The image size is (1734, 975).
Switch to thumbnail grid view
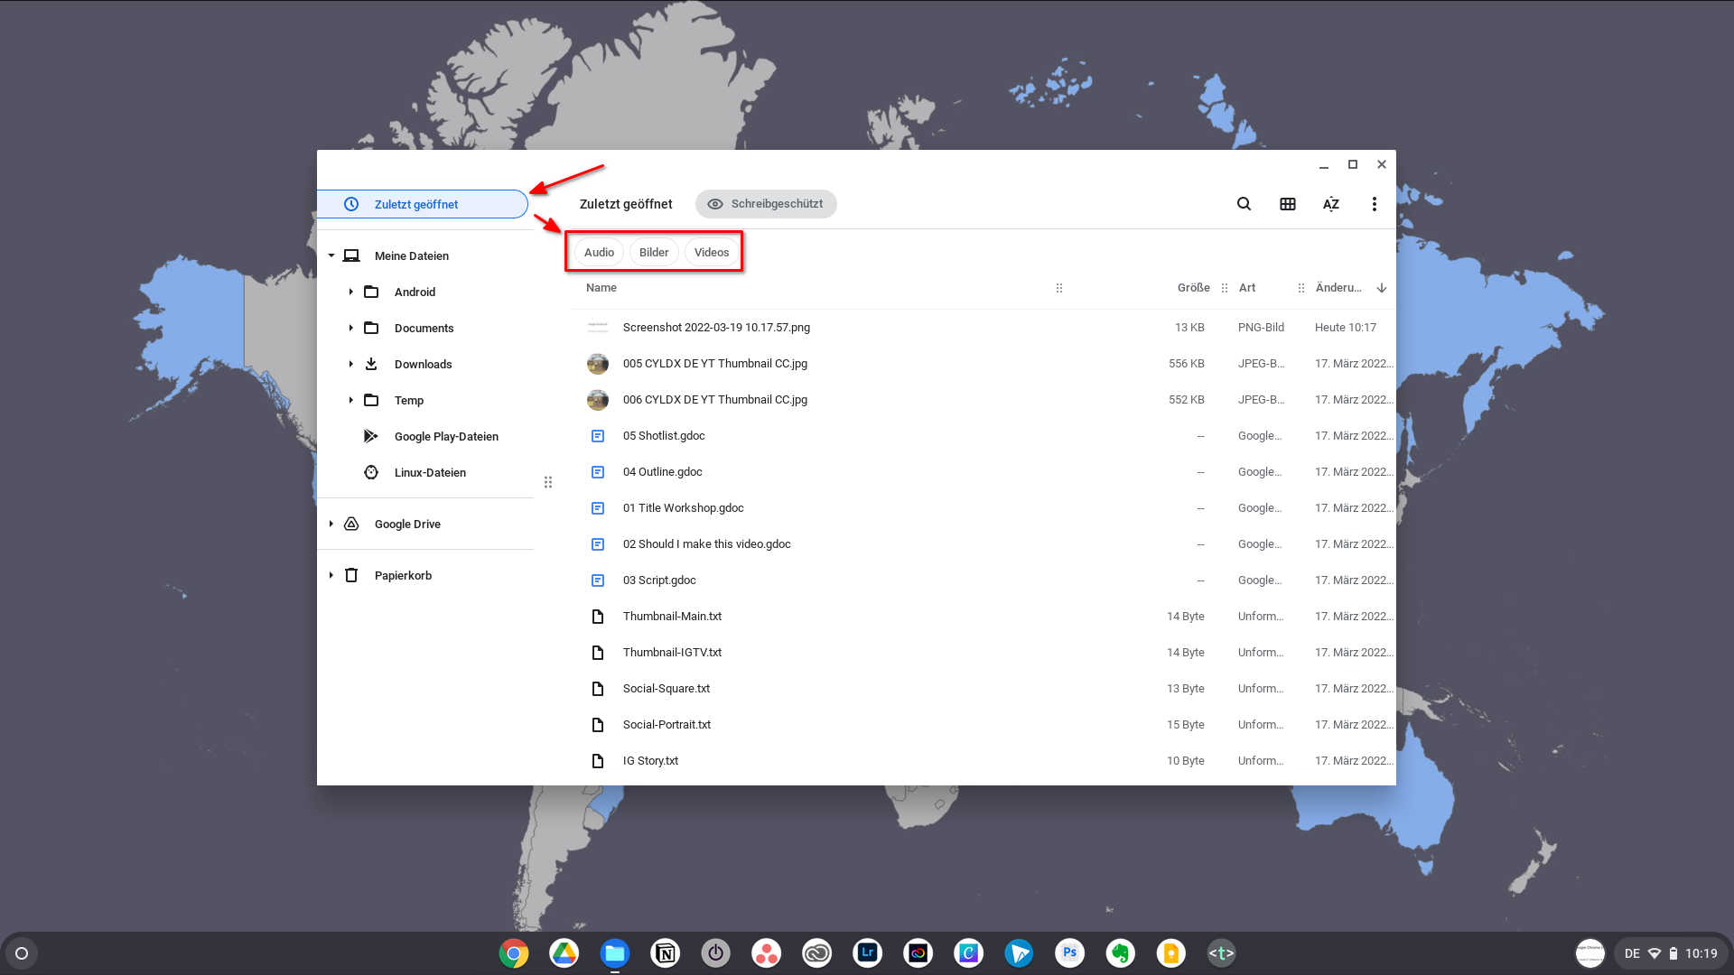pyautogui.click(x=1288, y=204)
